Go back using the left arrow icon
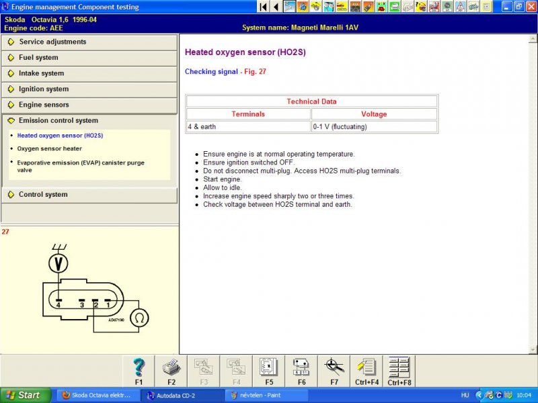 point(276,7)
